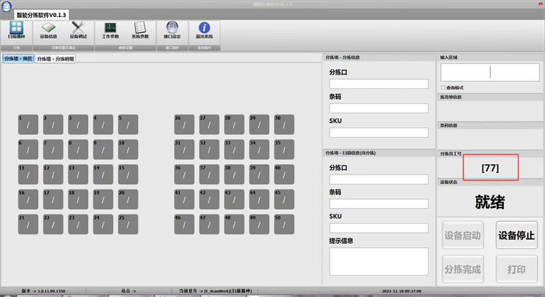545x297 pixels.
Task: Select the 智能分拣软件V0.1.3 ribbon tab
Action: 42,15
